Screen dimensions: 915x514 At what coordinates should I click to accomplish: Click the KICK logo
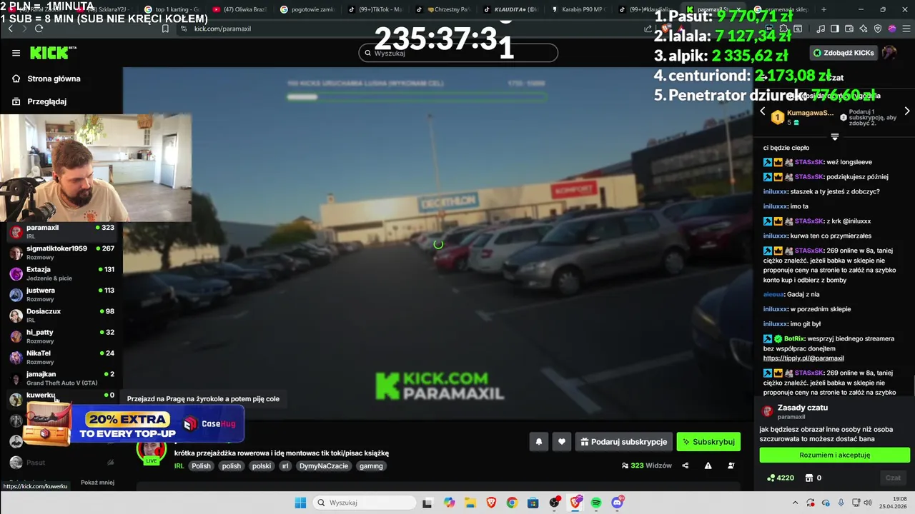point(52,53)
